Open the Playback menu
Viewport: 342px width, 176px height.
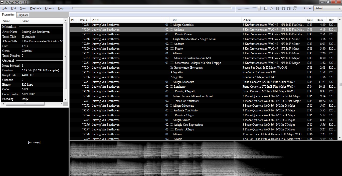point(36,8)
